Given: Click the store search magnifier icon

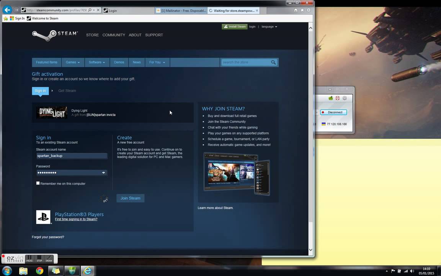Looking at the screenshot, I should 273,62.
